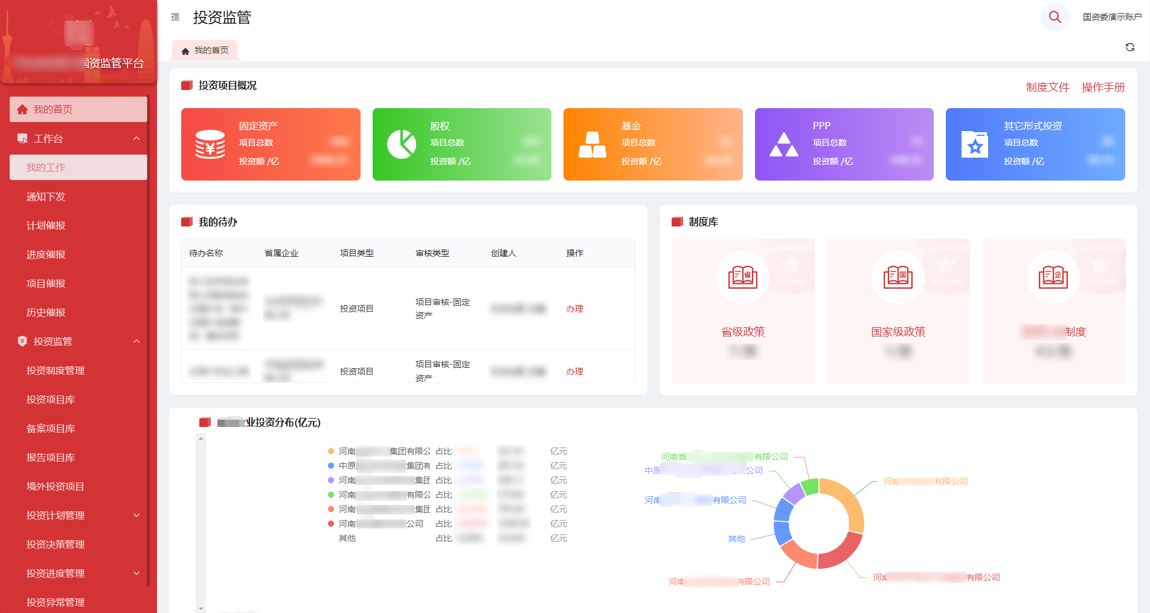This screenshot has height=613, width=1150.
Task: Open the 制度文件 link
Action: click(1047, 87)
